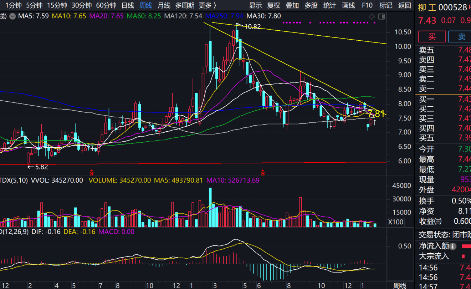
Task: Click the MA30: 7.80 indicator label
Action: [x=263, y=16]
